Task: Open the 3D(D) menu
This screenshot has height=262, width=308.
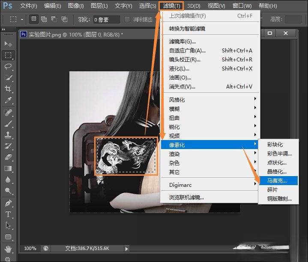Action: click(194, 6)
